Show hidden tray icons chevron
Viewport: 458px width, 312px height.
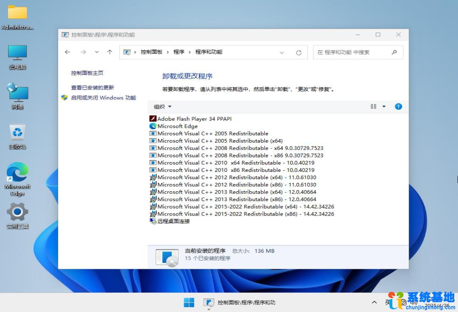tap(374, 302)
